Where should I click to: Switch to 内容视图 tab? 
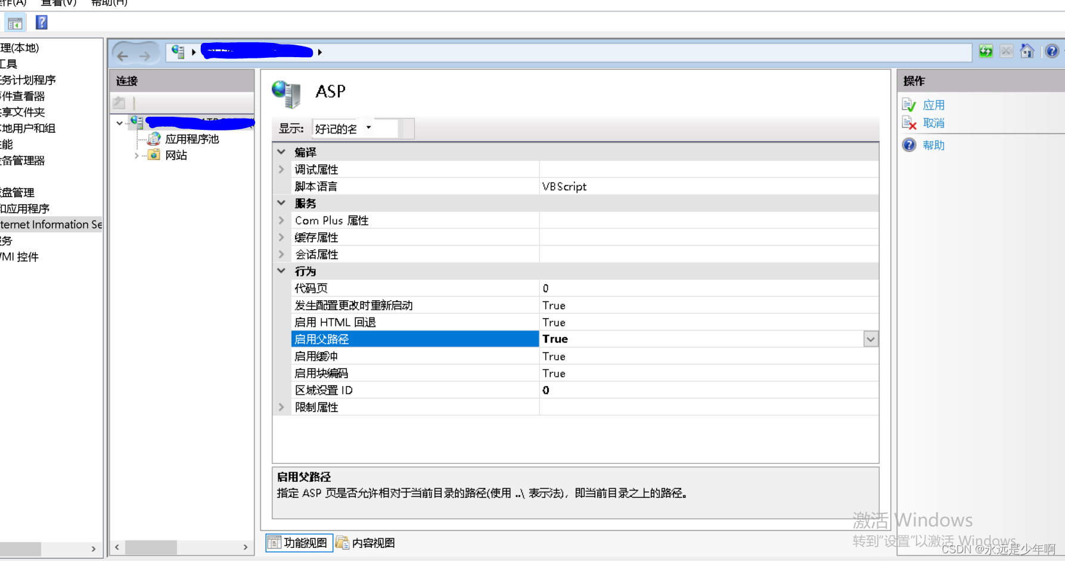(x=366, y=543)
